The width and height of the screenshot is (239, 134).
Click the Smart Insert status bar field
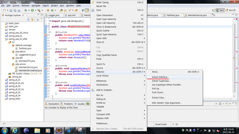click(x=161, y=124)
